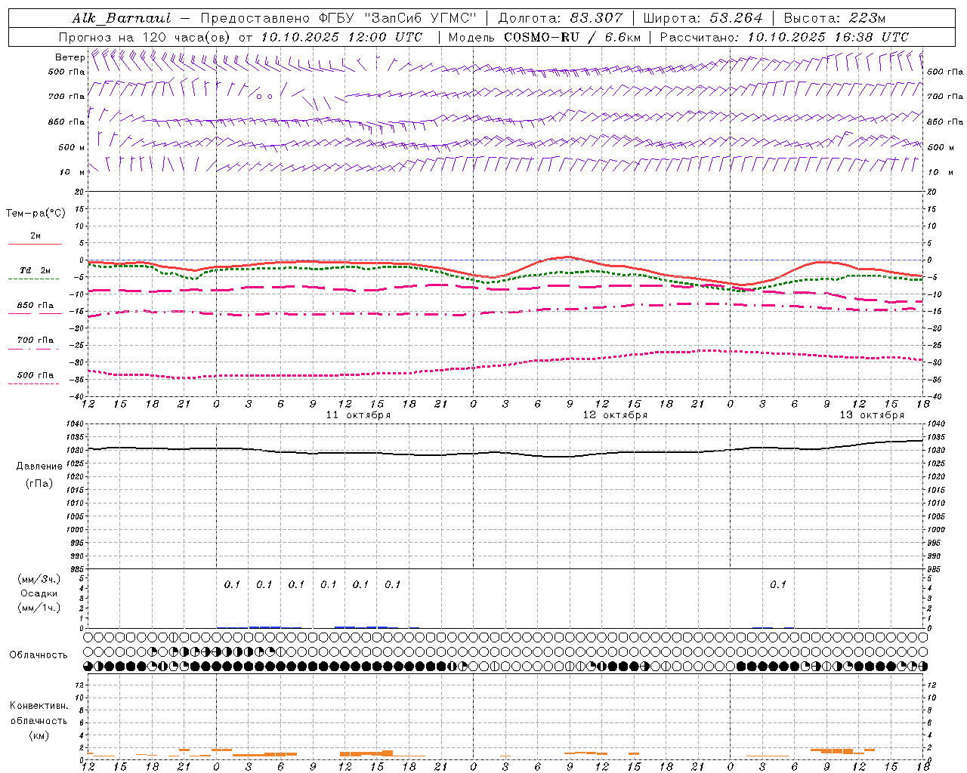967x773 pixels.
Task: Click the 12 октября date label
Action: click(x=615, y=415)
